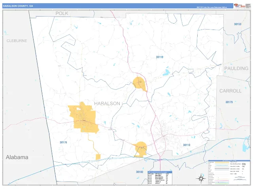This screenshot has width=253, height=189.
Task: Click the 30176 ZIP label on the map
Action: (x=63, y=143)
